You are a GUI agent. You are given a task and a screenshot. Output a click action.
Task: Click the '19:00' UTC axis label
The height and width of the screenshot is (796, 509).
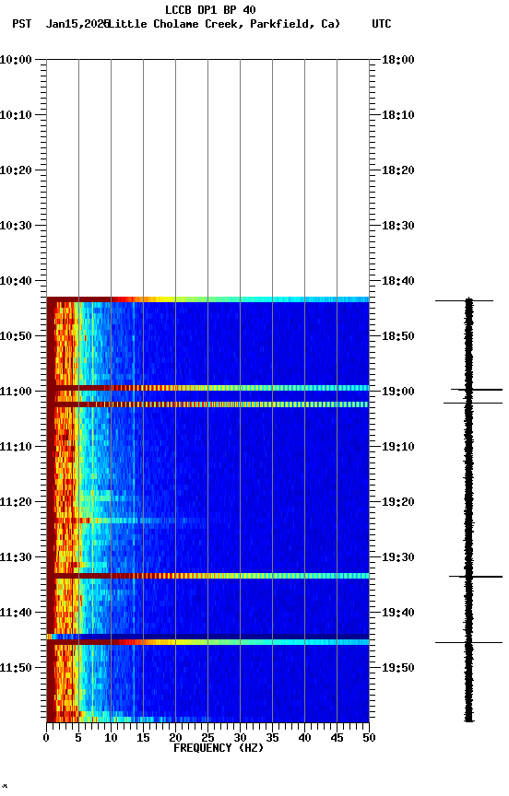pos(398,392)
